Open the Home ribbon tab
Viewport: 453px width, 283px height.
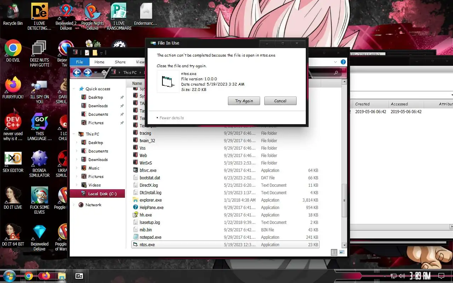click(x=99, y=62)
